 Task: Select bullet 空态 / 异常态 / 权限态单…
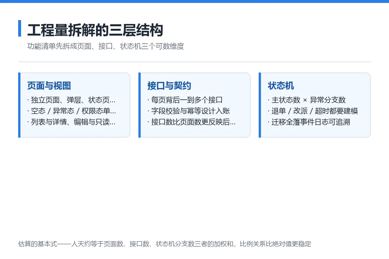coord(72,111)
